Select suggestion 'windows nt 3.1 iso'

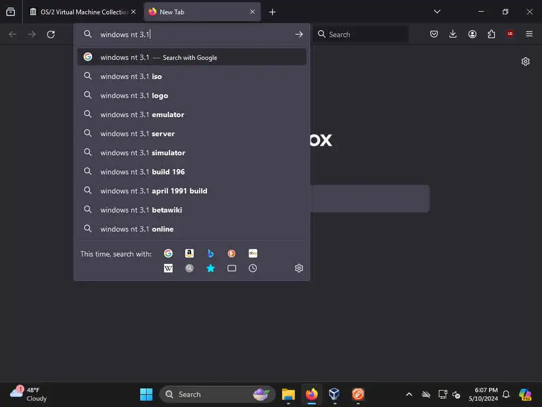pyautogui.click(x=192, y=76)
